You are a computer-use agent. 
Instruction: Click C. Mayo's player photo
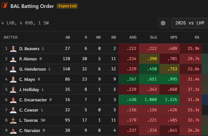click(13, 79)
